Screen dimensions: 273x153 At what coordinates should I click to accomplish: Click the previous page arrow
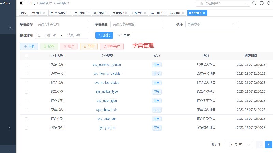[x=260, y=145]
